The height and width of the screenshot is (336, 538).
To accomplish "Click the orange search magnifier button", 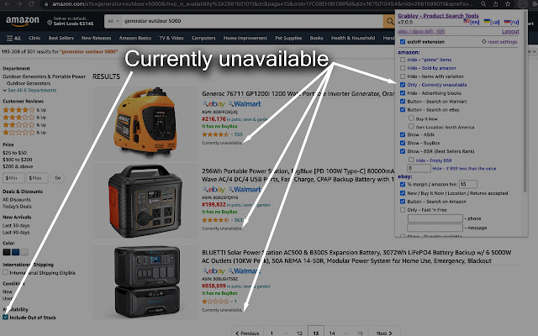I will [x=390, y=21].
